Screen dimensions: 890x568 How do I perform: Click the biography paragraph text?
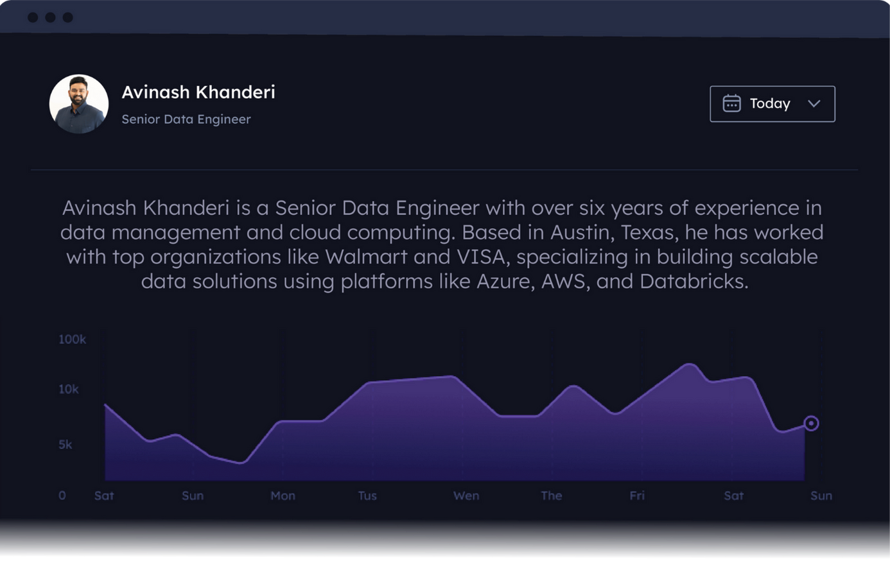(x=442, y=245)
